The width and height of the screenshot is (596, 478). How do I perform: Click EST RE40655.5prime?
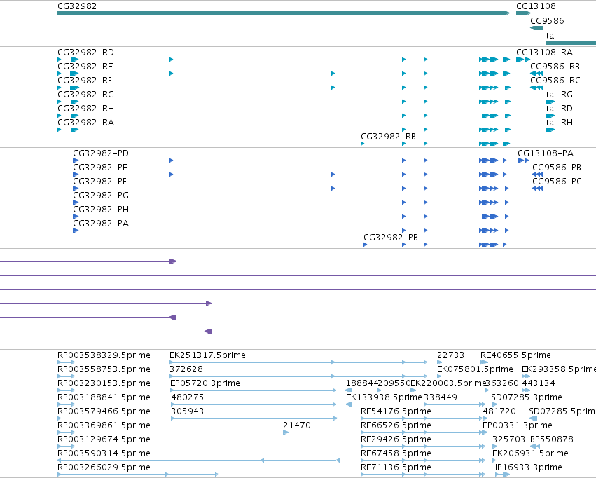tap(484, 362)
